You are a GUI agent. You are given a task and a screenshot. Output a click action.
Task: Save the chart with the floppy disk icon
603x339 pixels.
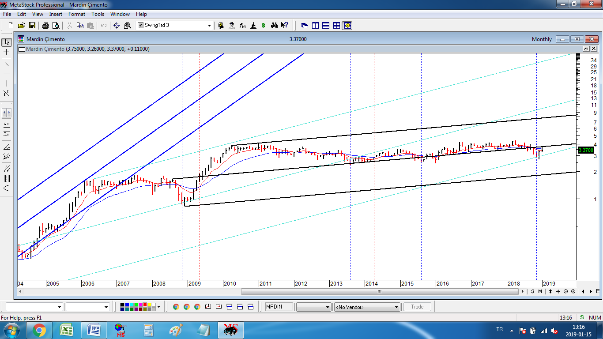32,26
